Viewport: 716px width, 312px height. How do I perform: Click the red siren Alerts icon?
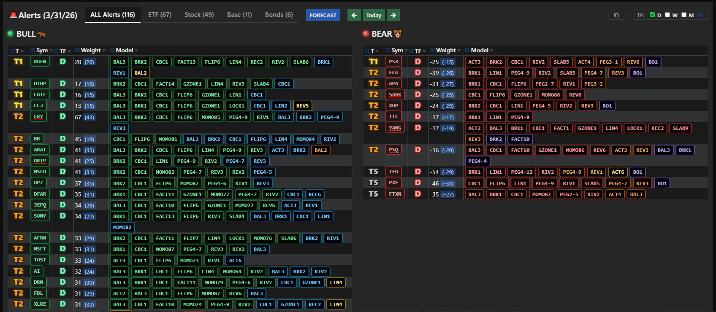14,15
